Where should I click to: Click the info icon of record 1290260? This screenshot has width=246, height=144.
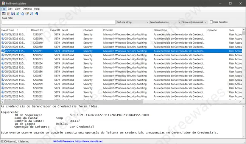point(3,88)
